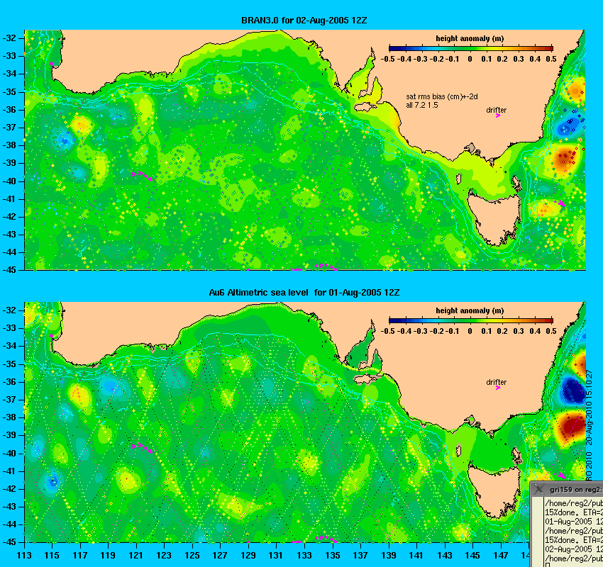Select the '01-Aug-2005 12' line in the terminal
Image resolution: width=603 pixels, height=567 pixels.
click(x=574, y=522)
